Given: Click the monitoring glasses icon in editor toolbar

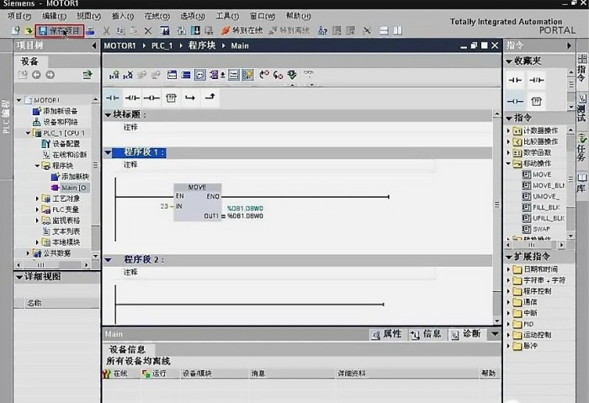Looking at the screenshot, I should point(309,72).
